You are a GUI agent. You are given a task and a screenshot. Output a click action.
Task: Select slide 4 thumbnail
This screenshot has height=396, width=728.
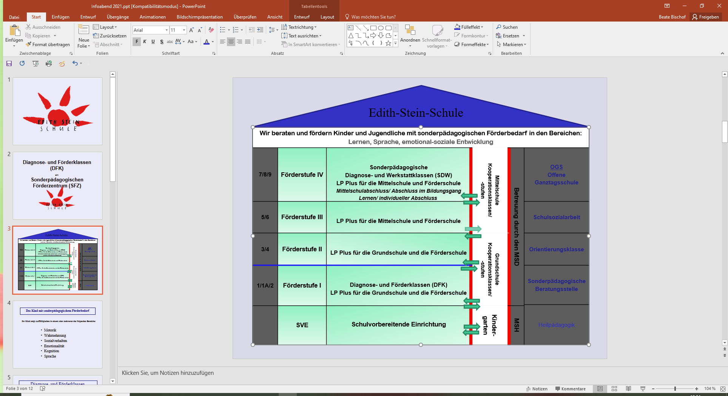58,334
